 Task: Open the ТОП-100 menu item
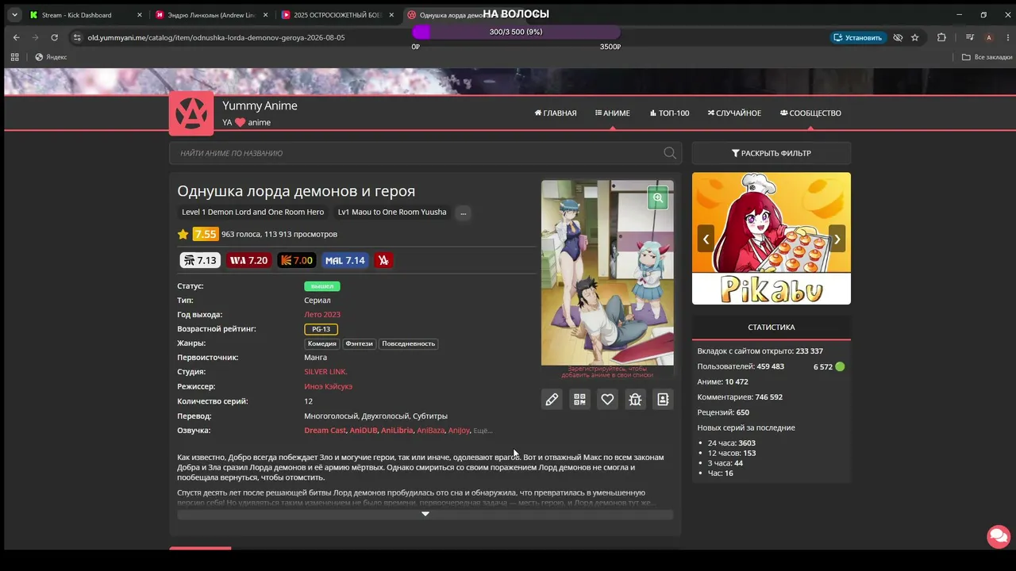[669, 113]
